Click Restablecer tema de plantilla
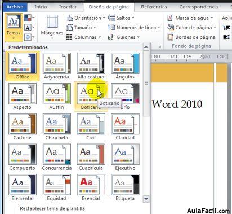 click(52, 208)
